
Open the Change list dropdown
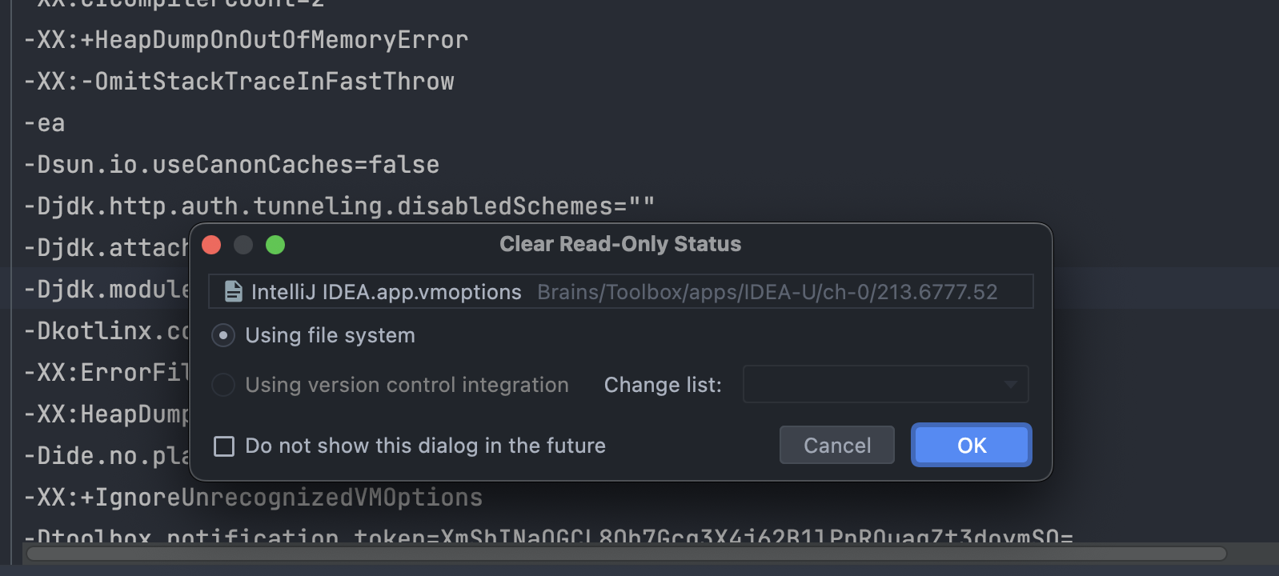click(x=885, y=384)
